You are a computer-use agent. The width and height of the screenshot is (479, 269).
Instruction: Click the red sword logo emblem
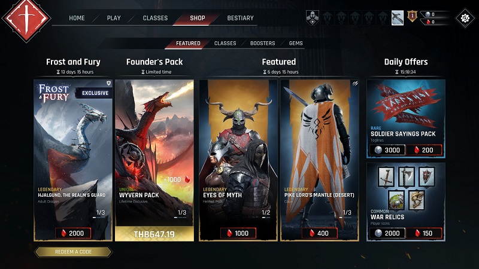point(26,19)
